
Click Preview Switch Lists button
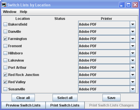point(23,105)
